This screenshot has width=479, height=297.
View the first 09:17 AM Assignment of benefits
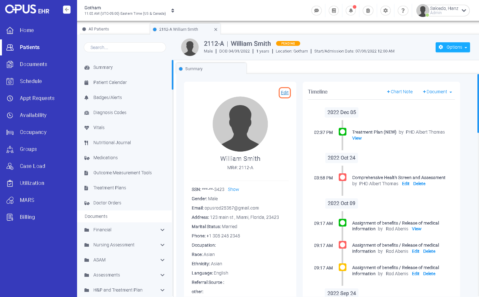click(x=416, y=229)
